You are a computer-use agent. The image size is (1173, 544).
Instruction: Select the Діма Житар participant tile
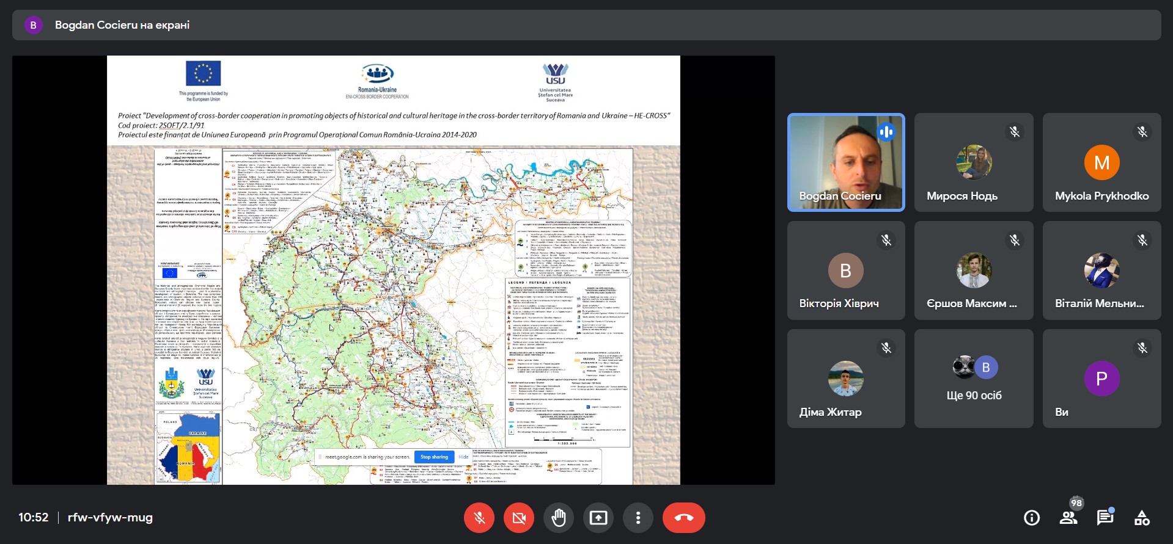click(x=846, y=379)
